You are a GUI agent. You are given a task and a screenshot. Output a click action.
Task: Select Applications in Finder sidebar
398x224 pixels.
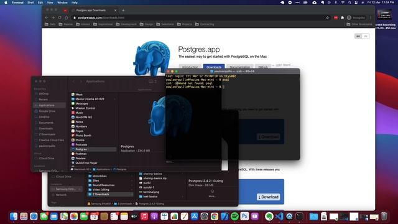pos(50,105)
